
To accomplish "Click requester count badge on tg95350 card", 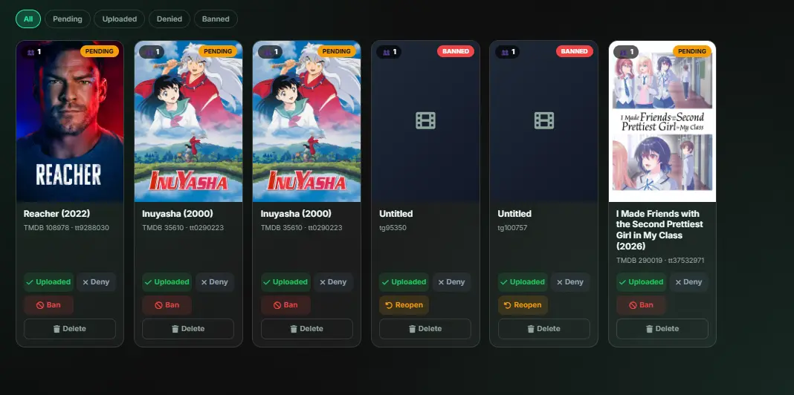I will click(x=389, y=51).
